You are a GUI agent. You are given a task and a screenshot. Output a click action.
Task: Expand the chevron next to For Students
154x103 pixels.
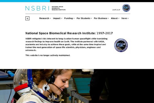(91, 19)
